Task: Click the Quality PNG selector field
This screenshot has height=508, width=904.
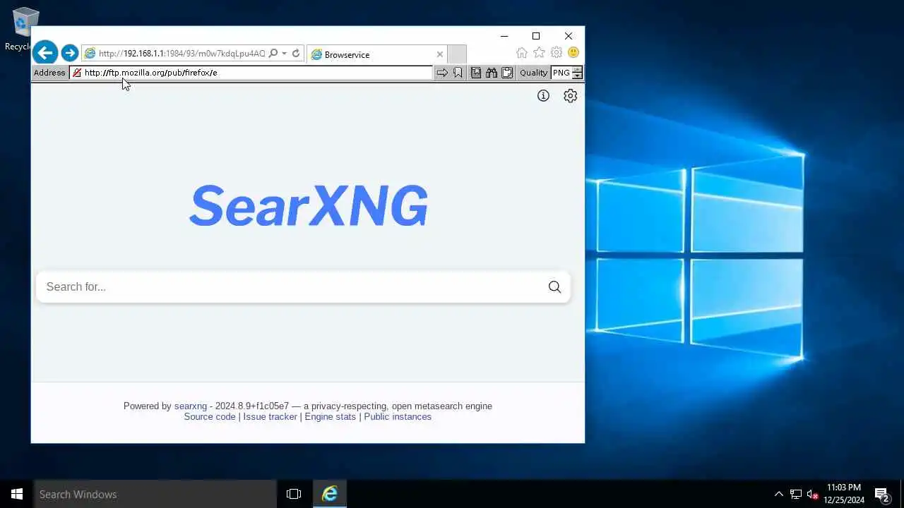Action: [561, 73]
